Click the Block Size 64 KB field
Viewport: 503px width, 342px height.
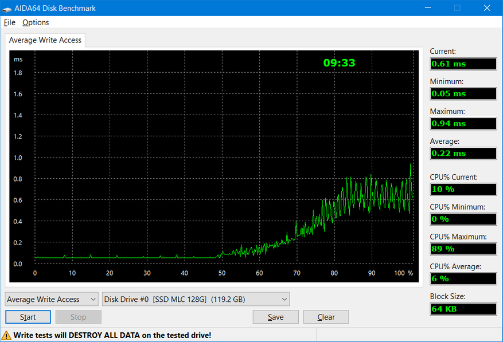click(463, 309)
